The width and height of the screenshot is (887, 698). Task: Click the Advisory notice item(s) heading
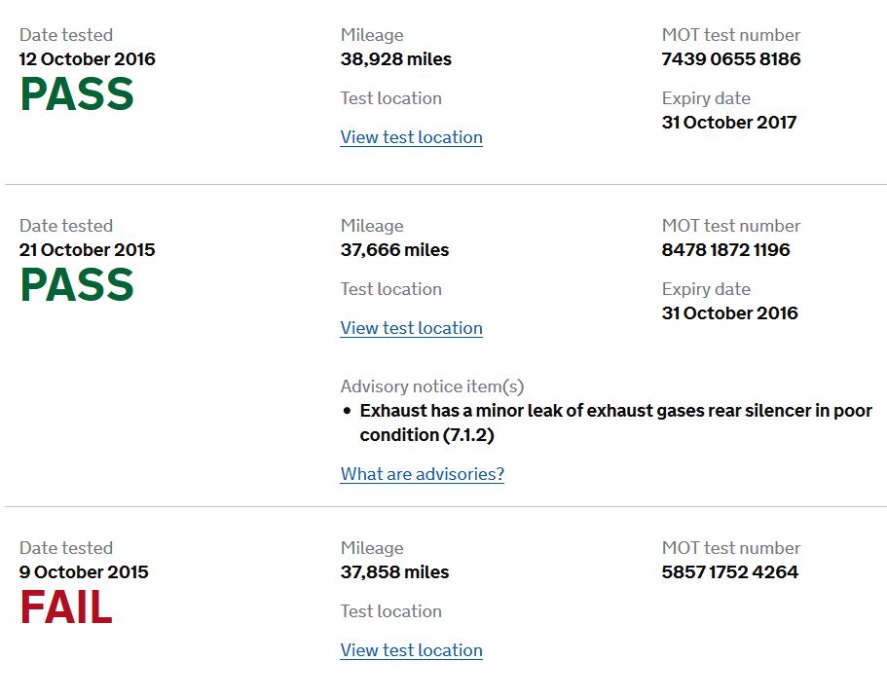tap(432, 386)
